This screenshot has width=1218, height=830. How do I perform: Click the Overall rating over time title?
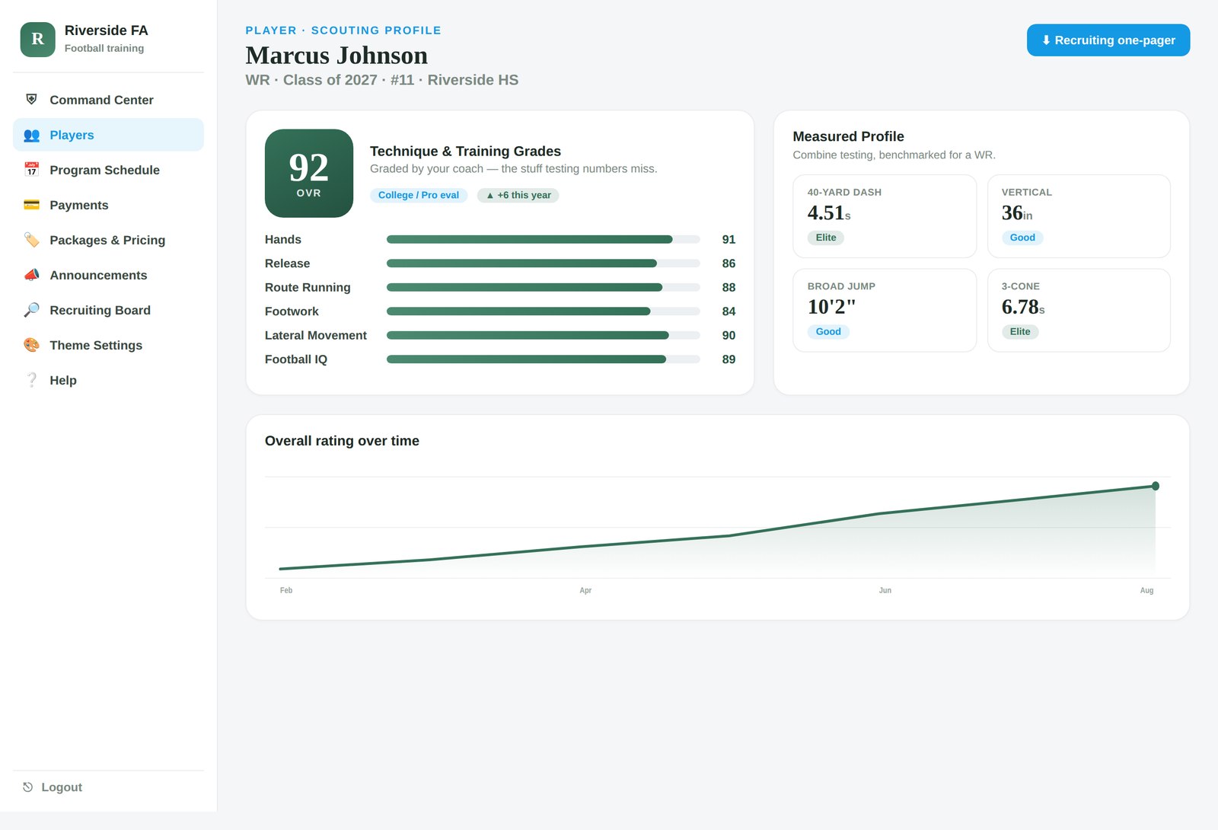click(342, 441)
